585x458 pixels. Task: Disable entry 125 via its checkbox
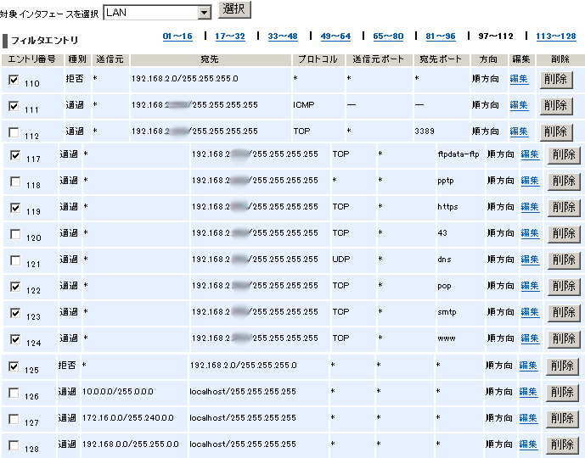click(x=14, y=366)
